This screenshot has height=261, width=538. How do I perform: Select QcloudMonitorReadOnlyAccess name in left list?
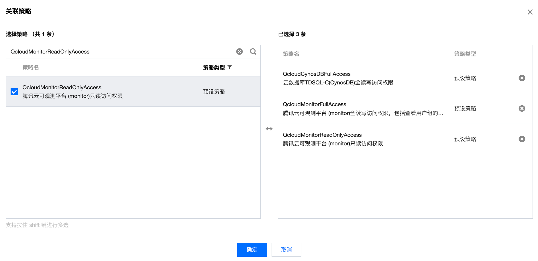click(62, 87)
